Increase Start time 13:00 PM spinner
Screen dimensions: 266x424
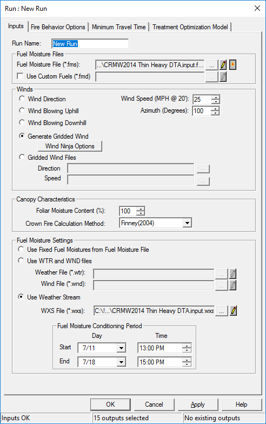[x=187, y=346]
